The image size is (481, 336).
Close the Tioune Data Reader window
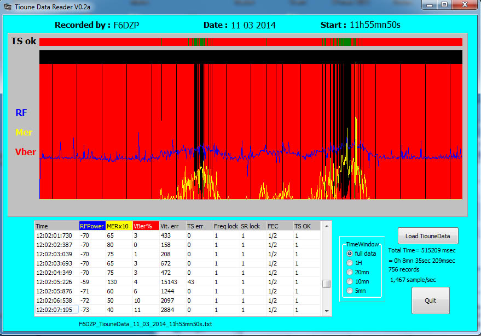tap(465, 5)
